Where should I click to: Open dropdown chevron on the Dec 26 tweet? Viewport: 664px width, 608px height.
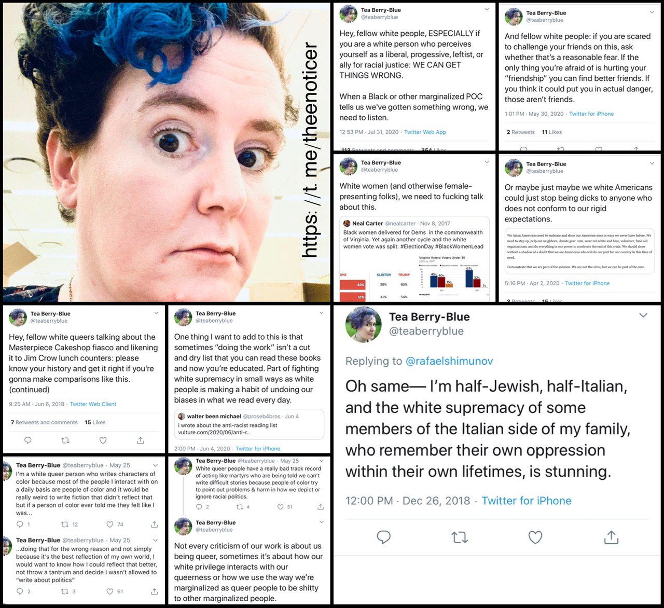click(x=643, y=315)
